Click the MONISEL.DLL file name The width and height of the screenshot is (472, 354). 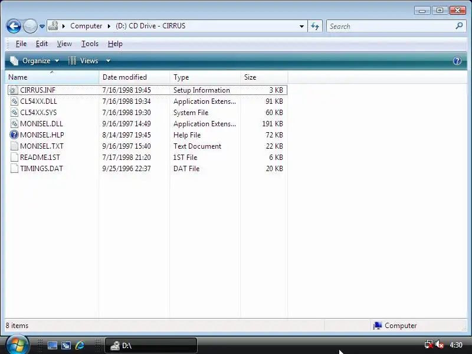click(x=41, y=123)
